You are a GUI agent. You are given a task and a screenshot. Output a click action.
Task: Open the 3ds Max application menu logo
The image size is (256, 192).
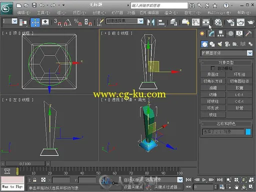click(6, 8)
